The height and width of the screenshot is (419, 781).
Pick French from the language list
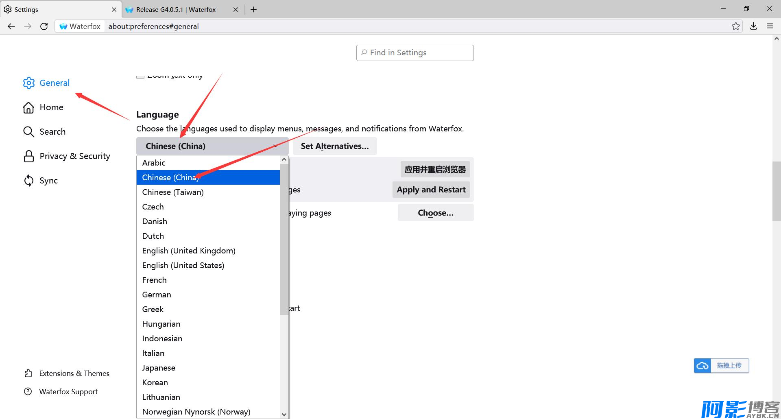pyautogui.click(x=208, y=280)
